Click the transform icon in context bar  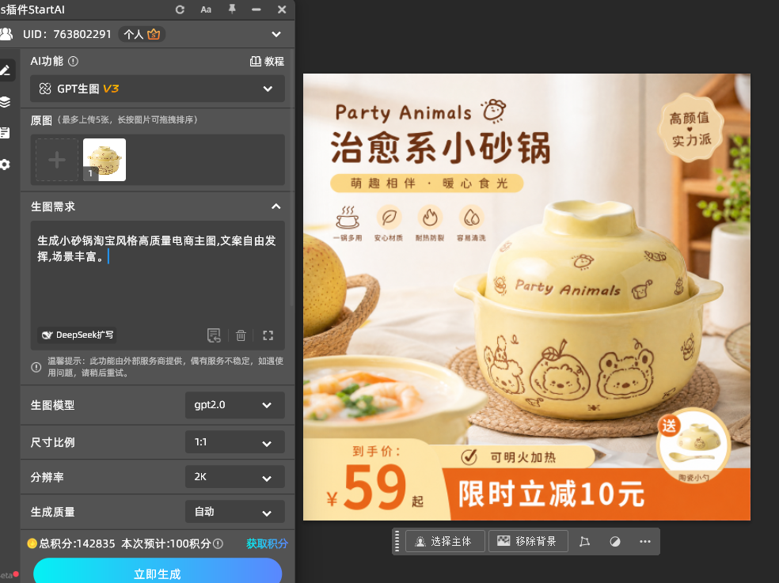[585, 541]
